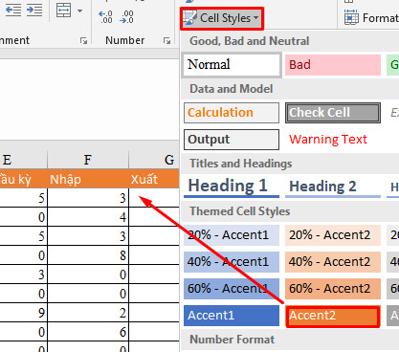
Task: Open Number format dialog launcher
Action: [x=166, y=40]
